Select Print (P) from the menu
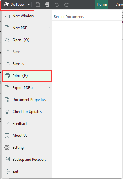The height and width of the screenshot is (179, 123). pos(27,76)
